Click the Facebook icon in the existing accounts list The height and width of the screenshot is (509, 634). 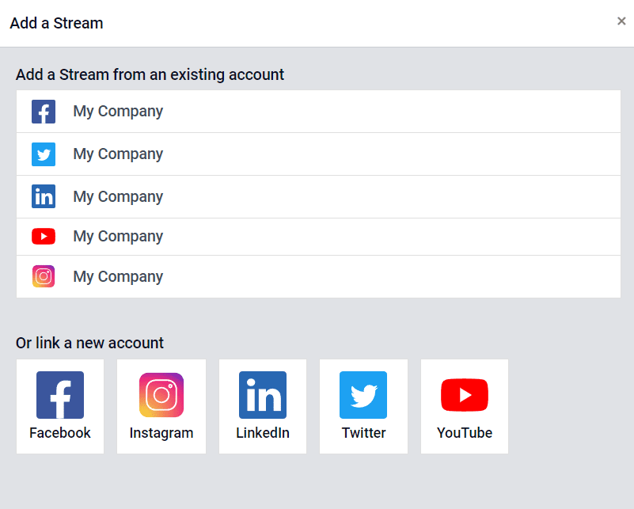point(44,112)
